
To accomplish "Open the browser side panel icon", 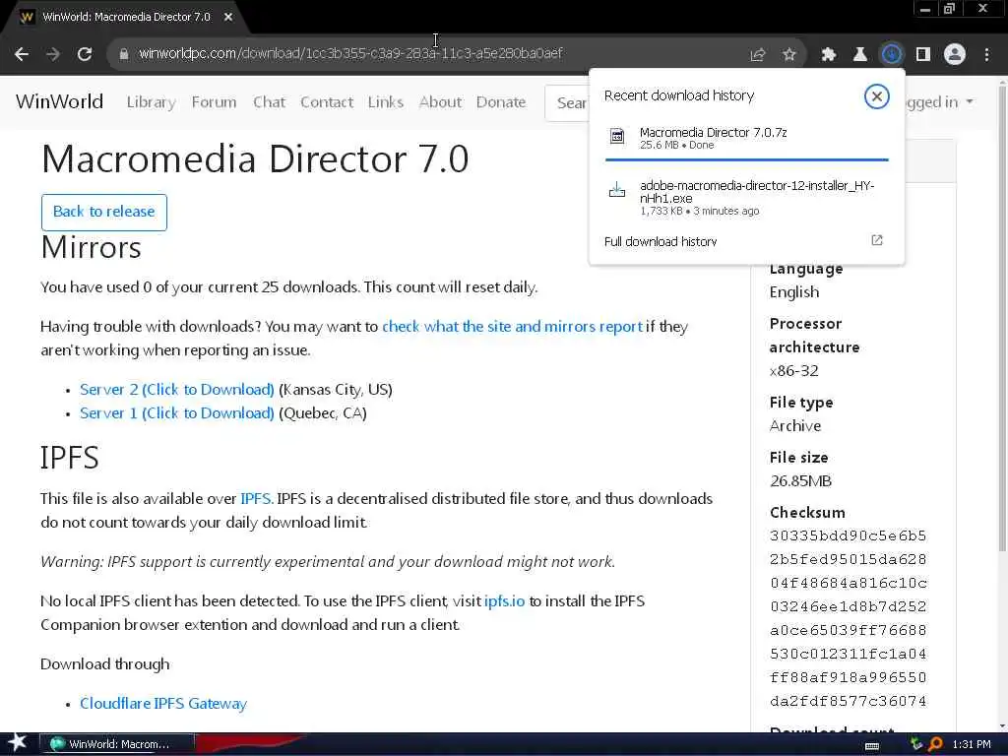I will pos(923,55).
